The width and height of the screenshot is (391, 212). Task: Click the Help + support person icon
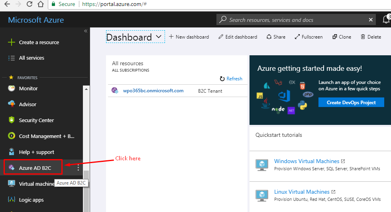tap(12, 152)
